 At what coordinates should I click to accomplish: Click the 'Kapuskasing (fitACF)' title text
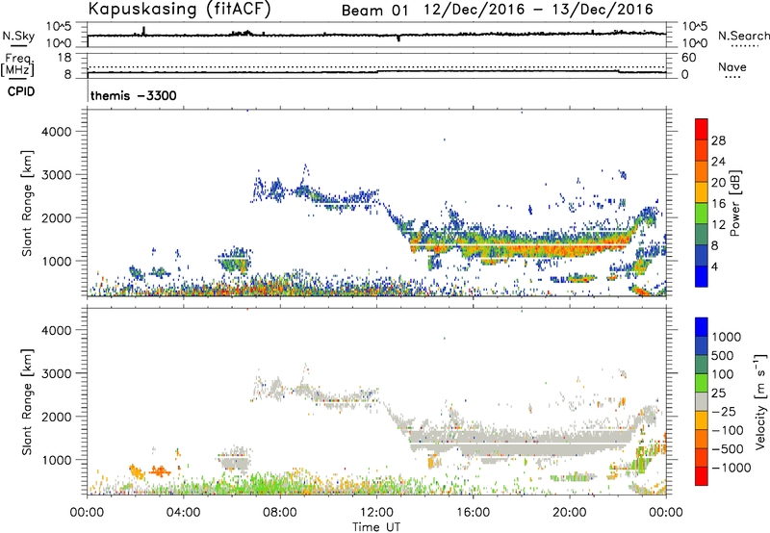pos(179,10)
